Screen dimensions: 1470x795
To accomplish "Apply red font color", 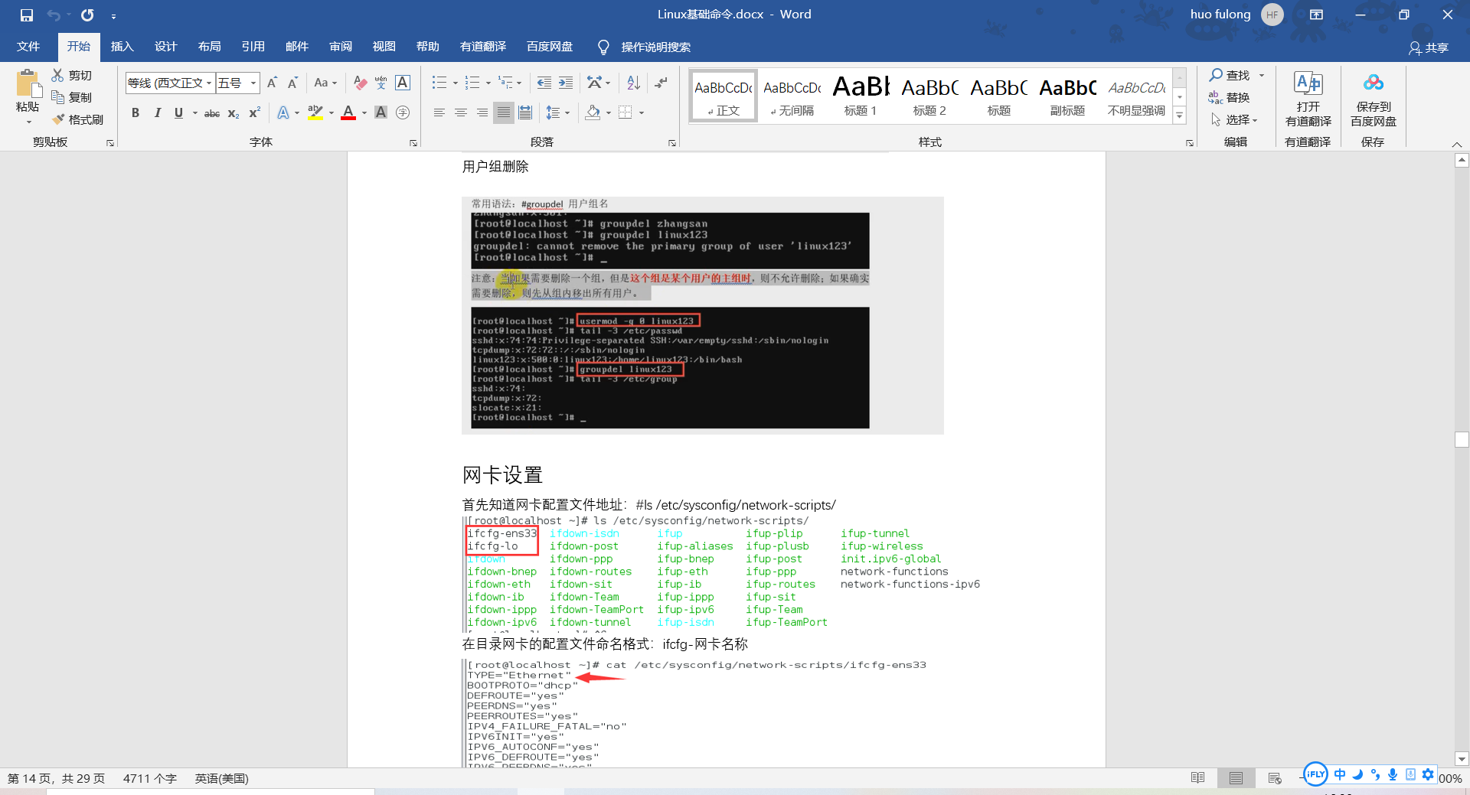I will [x=348, y=112].
